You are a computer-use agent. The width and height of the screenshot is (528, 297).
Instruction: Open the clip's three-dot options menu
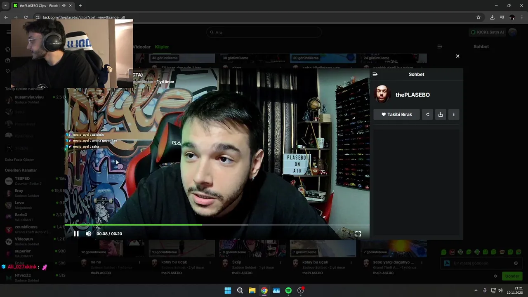[454, 114]
